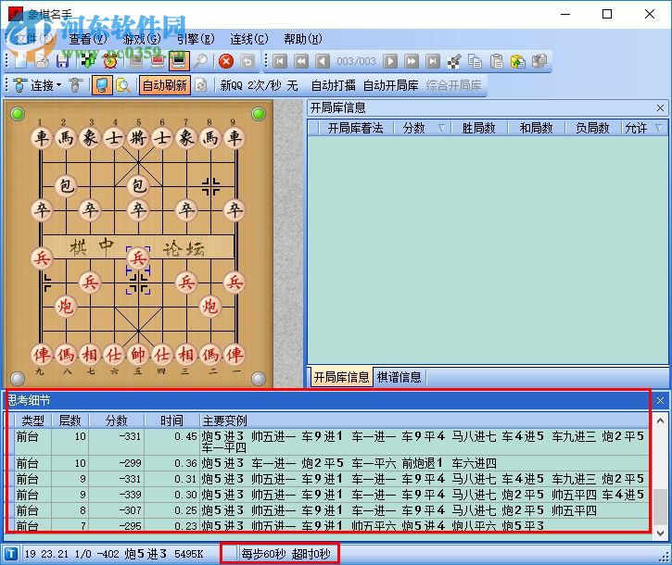Screen dimensions: 672x565
Task: Toggle the 自动打擂 option
Action: (x=333, y=85)
